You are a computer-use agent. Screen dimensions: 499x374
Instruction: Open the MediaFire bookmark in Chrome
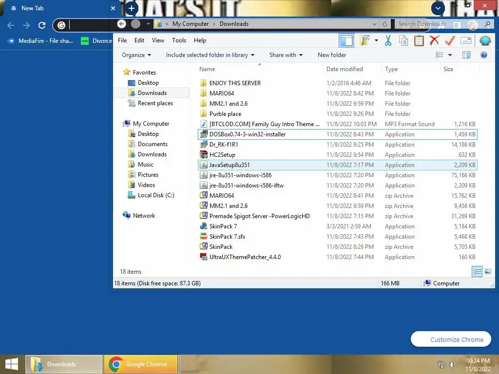(40, 41)
